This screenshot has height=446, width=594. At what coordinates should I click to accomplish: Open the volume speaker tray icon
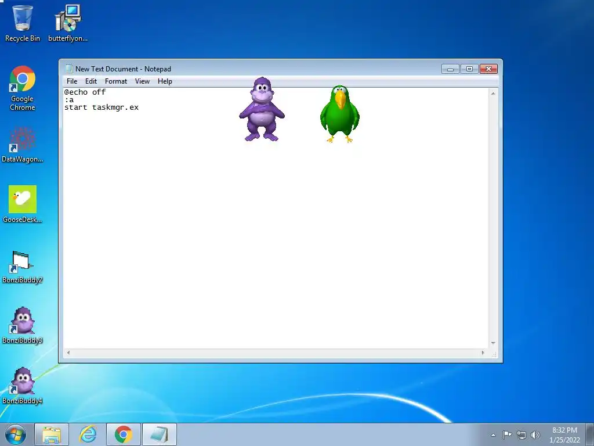tap(535, 435)
